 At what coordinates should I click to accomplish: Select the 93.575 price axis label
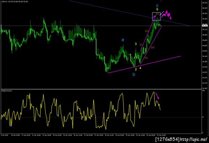205,72
